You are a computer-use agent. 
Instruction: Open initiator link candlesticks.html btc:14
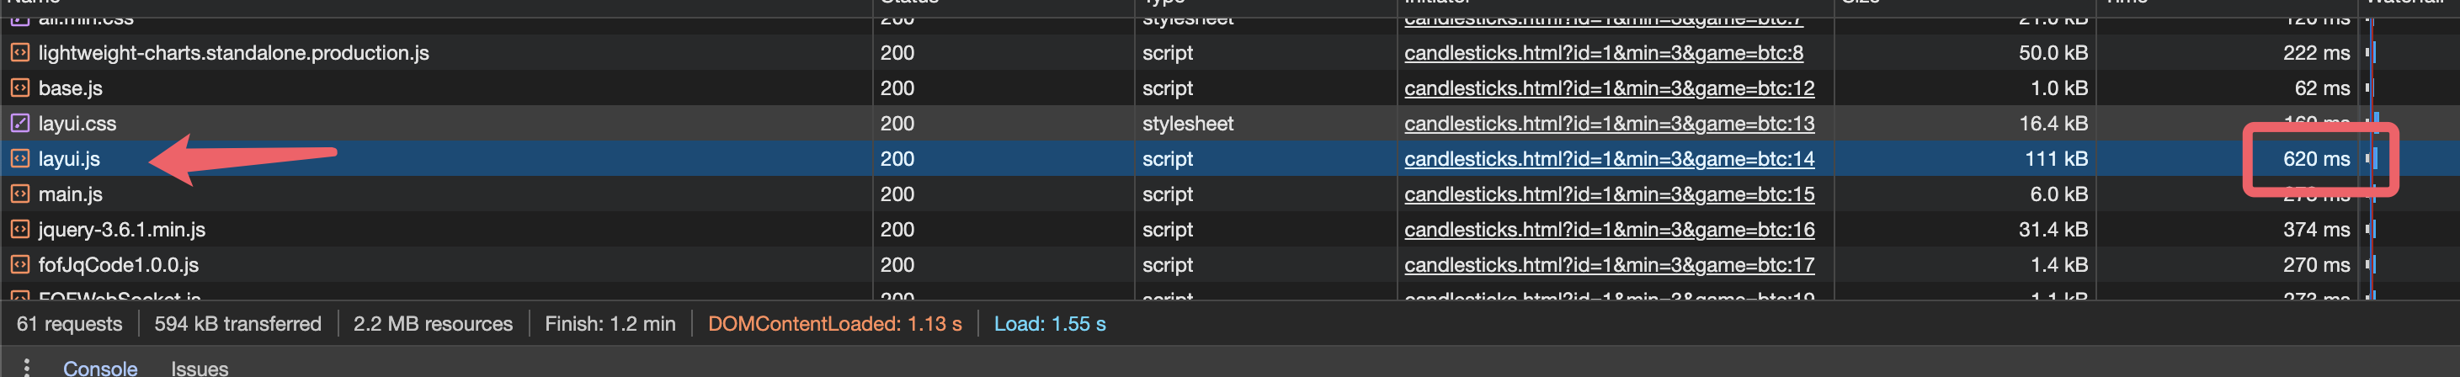pyautogui.click(x=1609, y=158)
